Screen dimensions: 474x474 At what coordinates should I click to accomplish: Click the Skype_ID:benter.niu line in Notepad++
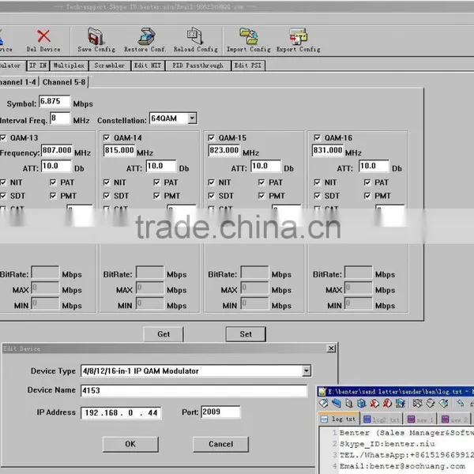(x=387, y=444)
